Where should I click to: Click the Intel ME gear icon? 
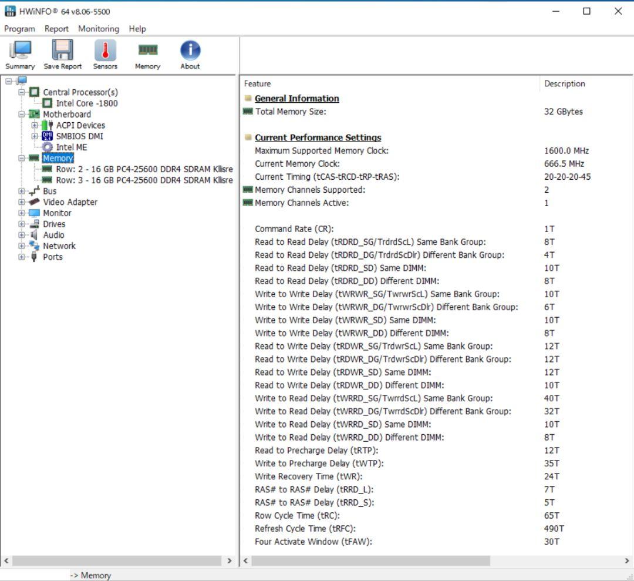coord(48,147)
